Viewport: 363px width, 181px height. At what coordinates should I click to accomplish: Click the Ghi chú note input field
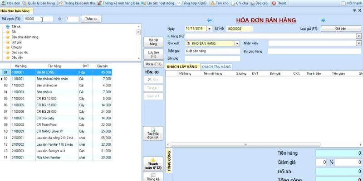coord(212,58)
